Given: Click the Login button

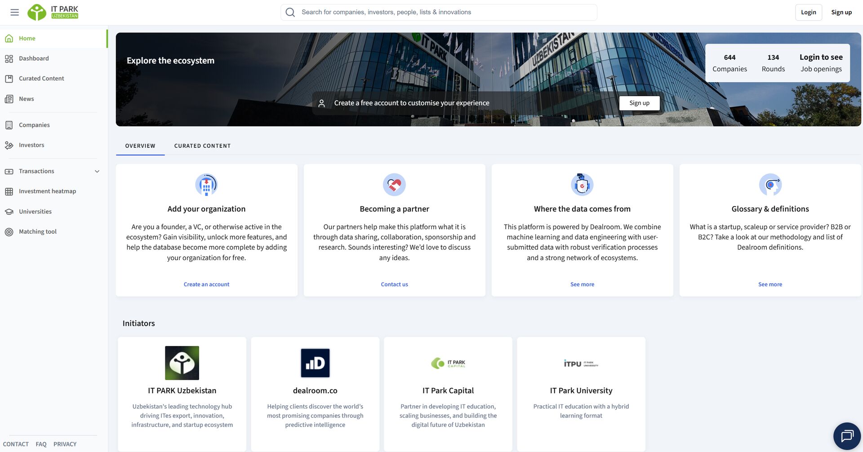Looking at the screenshot, I should tap(808, 12).
